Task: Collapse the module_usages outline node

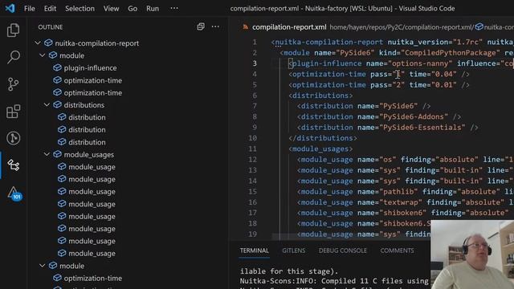Action: coord(47,154)
